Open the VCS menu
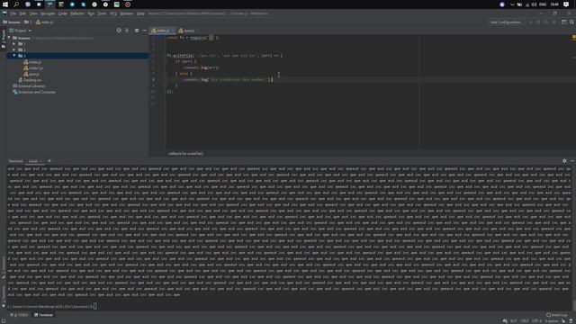 (113, 13)
